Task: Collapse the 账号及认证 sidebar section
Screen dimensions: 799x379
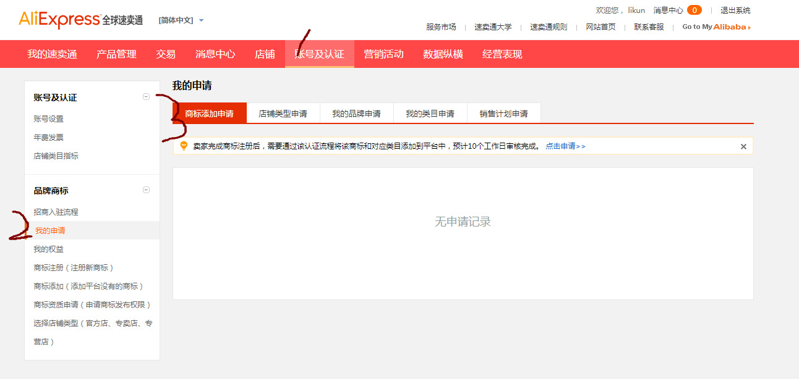Action: 147,97
